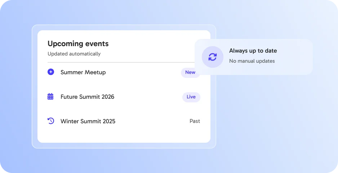
Task: Click the Past label on Winter Summit 2025
Action: 195,121
